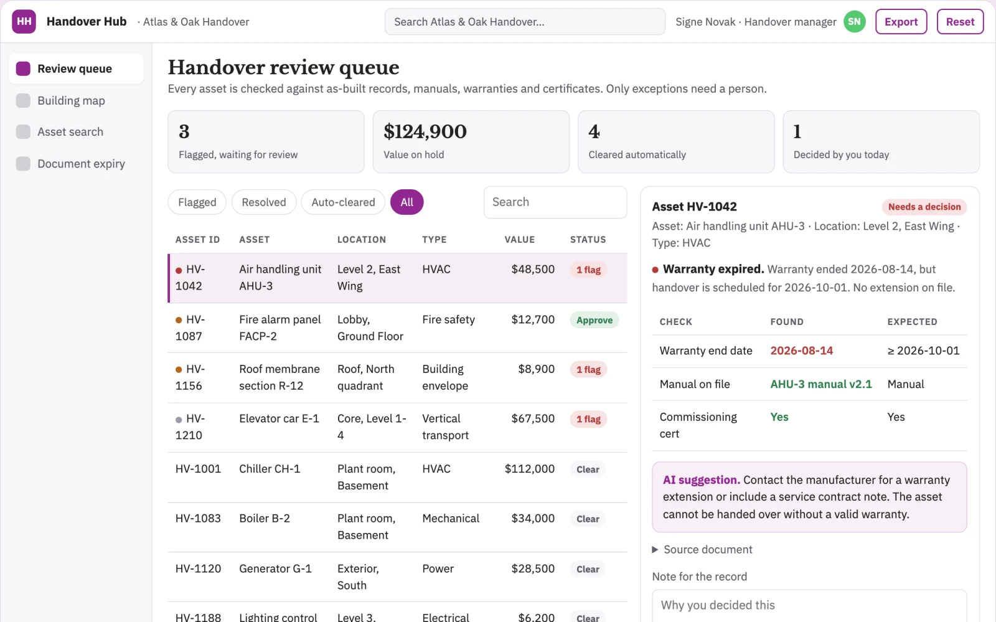Click the orange status dot beside HV-1087

pos(179,320)
